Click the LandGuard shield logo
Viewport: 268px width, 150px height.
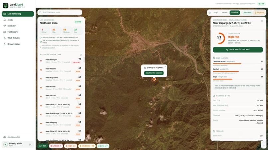(5, 5)
